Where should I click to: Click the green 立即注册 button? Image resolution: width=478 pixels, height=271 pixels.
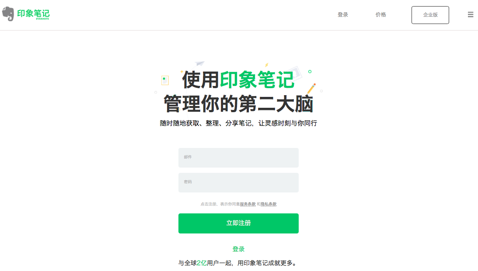click(x=238, y=223)
